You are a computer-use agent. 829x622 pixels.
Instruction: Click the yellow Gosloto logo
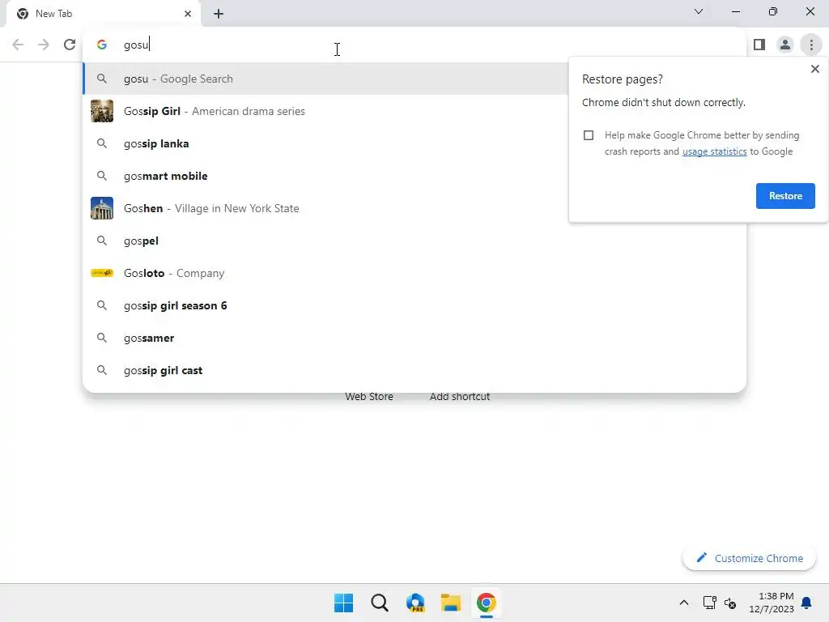tap(102, 273)
